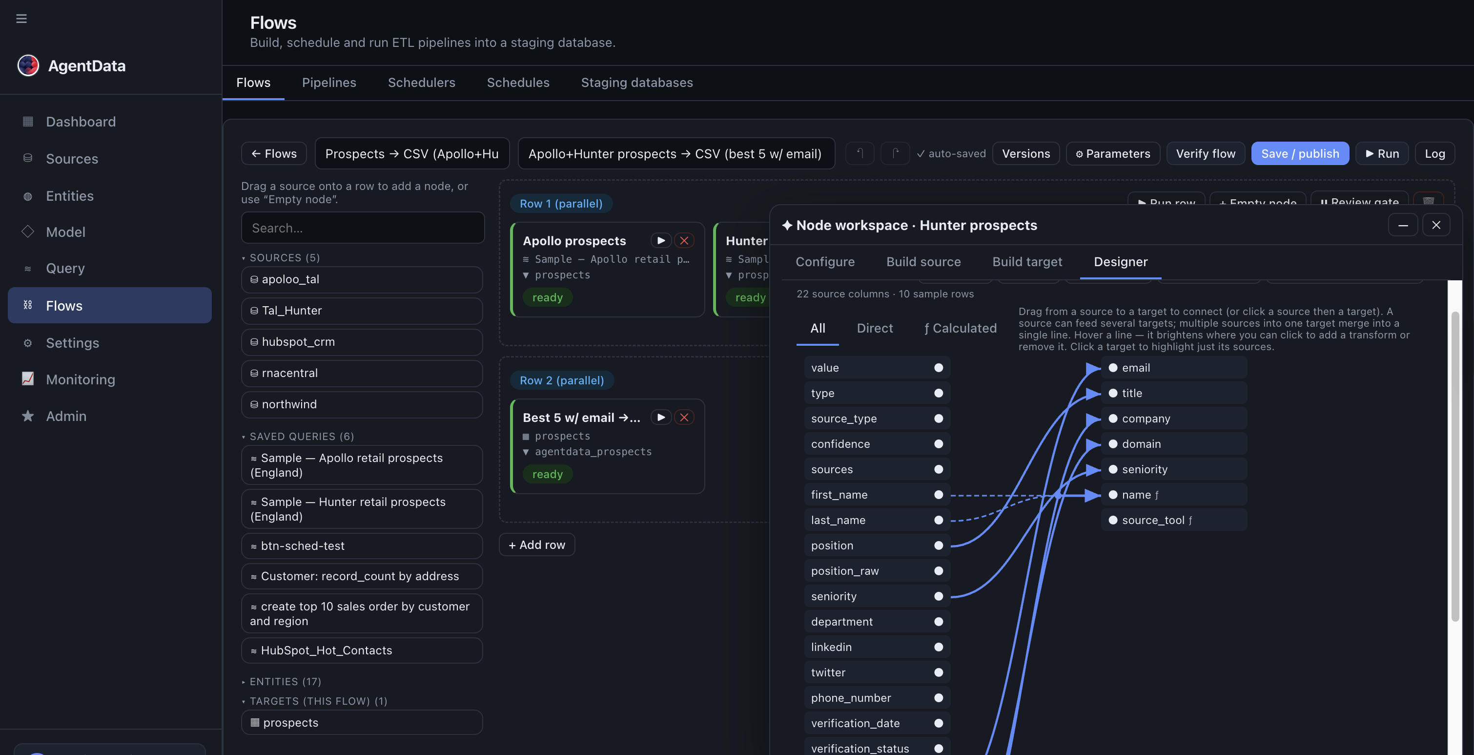Run the Apollo prospects node
Screen dimensions: 1474x755
661,240
